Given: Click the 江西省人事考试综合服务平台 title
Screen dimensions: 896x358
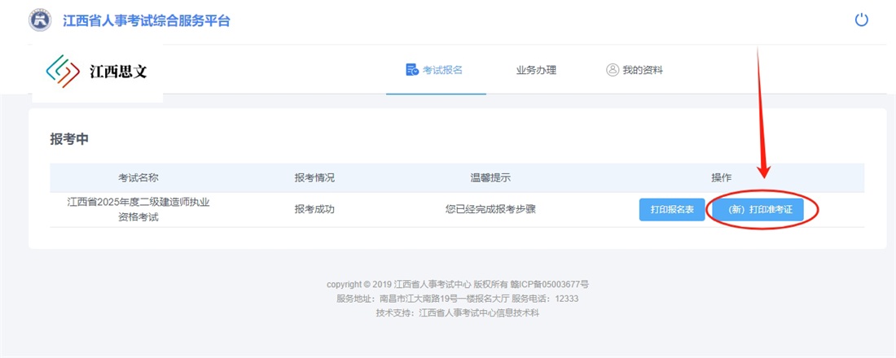Looking at the screenshot, I should pos(147,20).
